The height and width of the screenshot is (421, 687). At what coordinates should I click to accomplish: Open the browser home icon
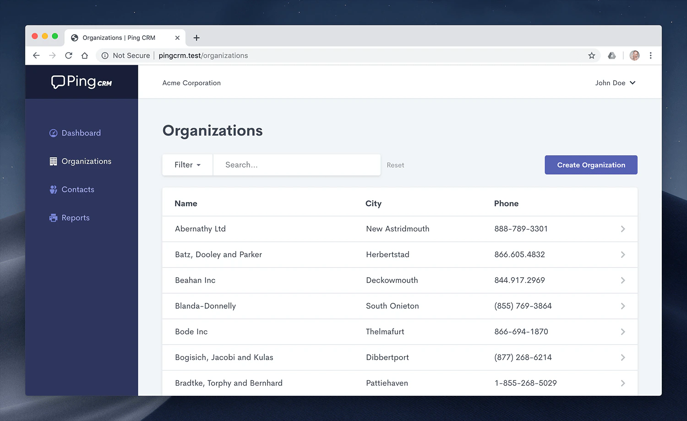tap(84, 55)
